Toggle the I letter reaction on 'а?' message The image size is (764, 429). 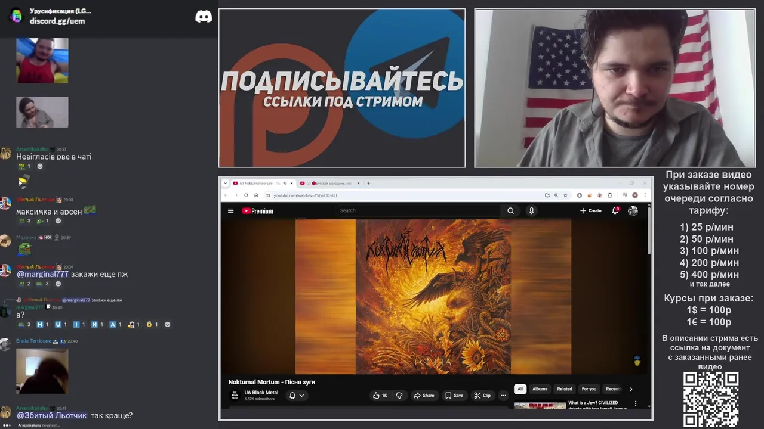coord(79,325)
